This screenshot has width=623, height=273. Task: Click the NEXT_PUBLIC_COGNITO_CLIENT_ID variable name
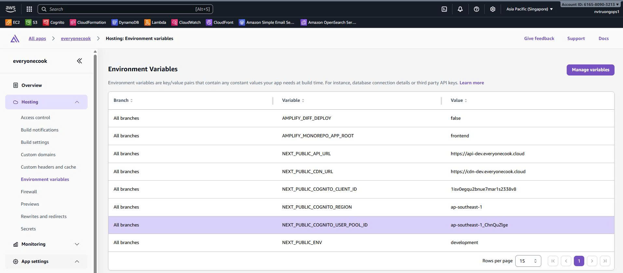319,189
